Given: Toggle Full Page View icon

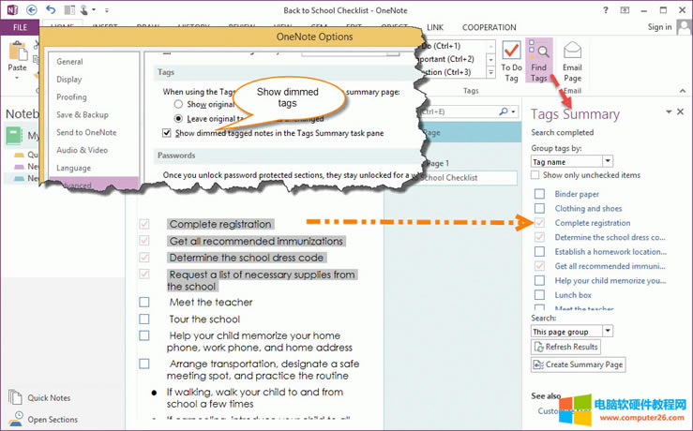Looking at the screenshot, I should pos(625,10).
